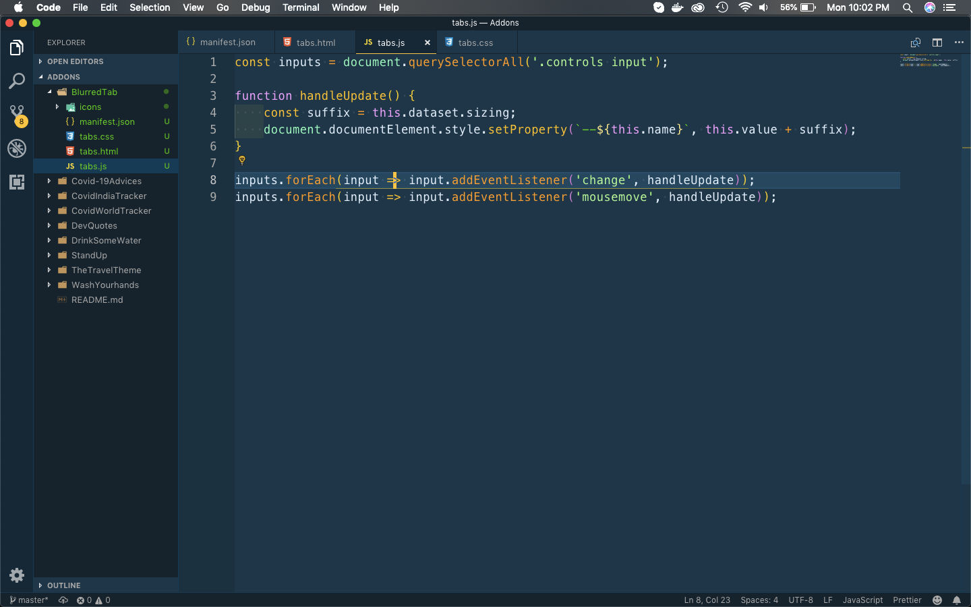Switch to the manifest.json editor tab
971x607 pixels.
(x=227, y=42)
